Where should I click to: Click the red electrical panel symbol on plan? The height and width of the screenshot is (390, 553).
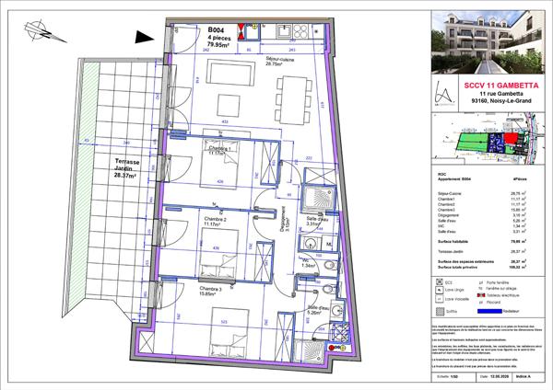pyautogui.click(x=241, y=31)
